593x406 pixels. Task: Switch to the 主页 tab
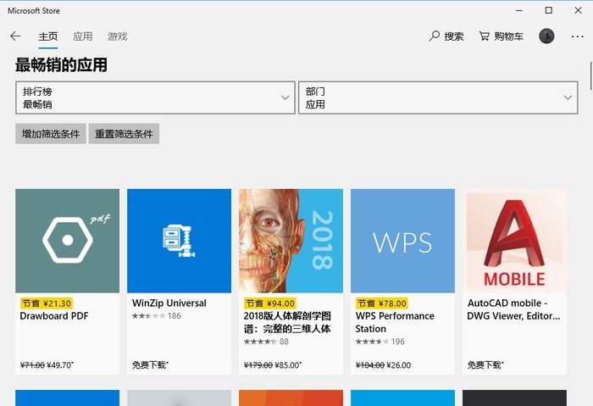[48, 36]
